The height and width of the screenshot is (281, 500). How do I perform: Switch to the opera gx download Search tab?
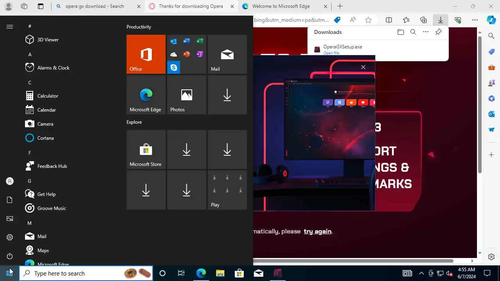[98, 6]
